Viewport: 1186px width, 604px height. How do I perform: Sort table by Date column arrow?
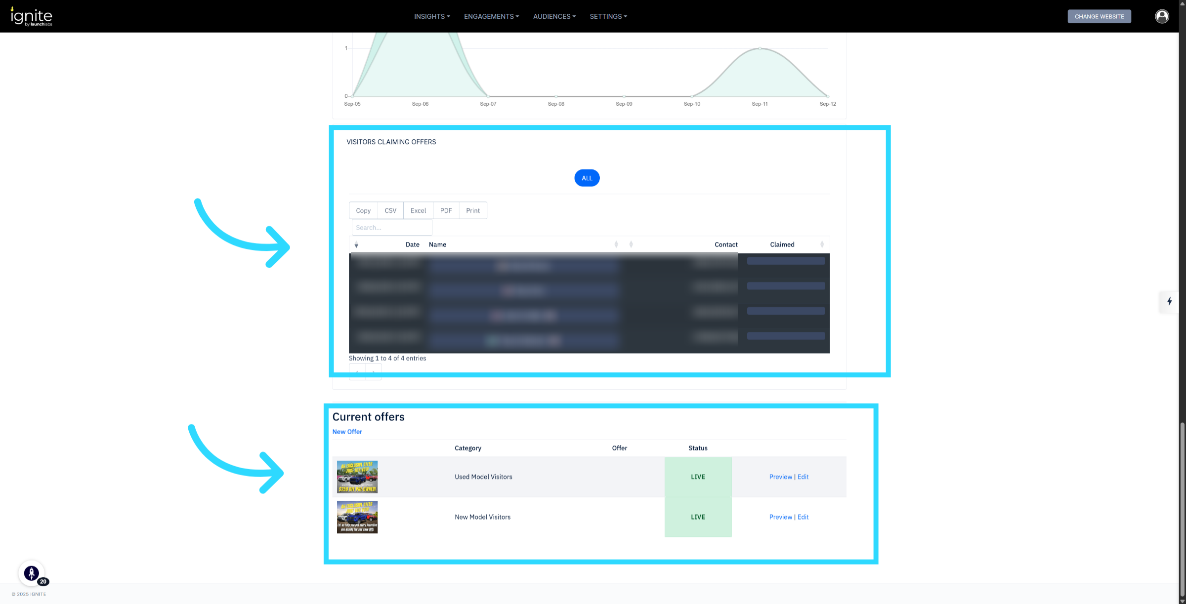tap(356, 245)
